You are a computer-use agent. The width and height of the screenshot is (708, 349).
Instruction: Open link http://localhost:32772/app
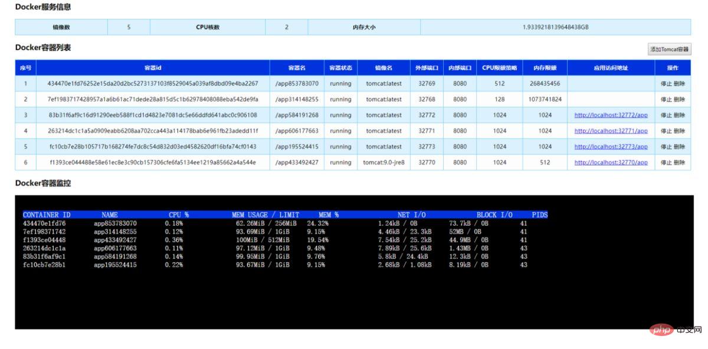(x=611, y=115)
